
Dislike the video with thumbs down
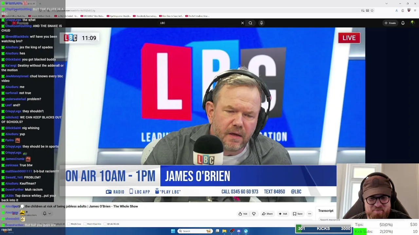pyautogui.click(x=254, y=214)
